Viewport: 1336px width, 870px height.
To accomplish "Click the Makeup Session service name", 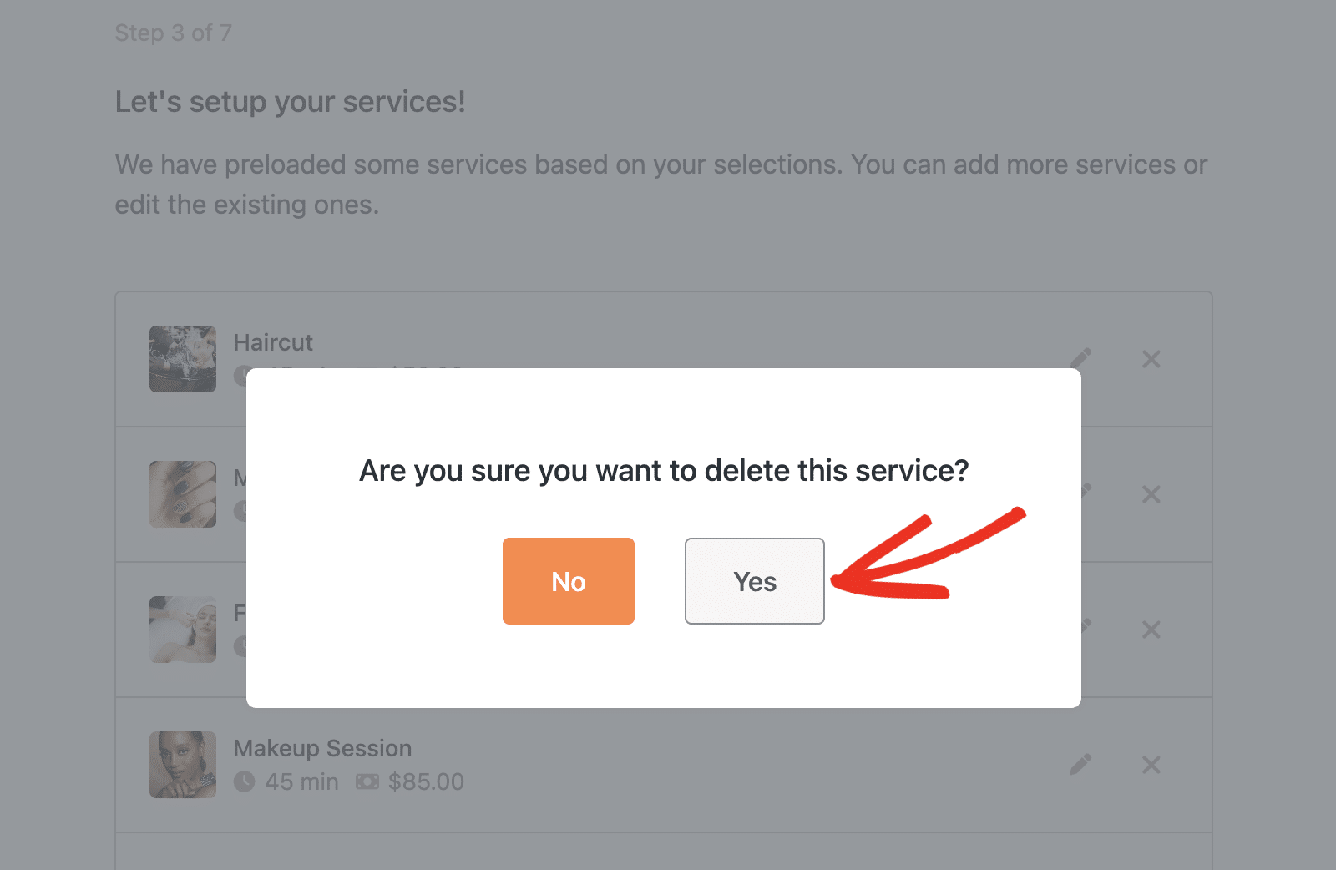I will coord(323,748).
